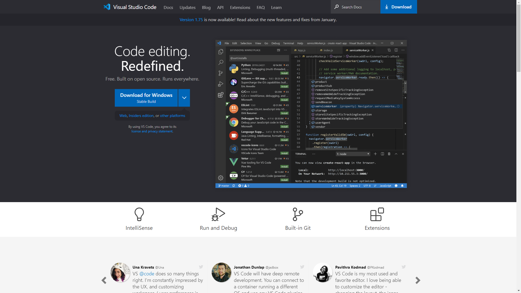Screen dimensions: 521x293
Task: Click Twitter icon on Jonathan Dunlap's tweet
Action: click(302, 267)
